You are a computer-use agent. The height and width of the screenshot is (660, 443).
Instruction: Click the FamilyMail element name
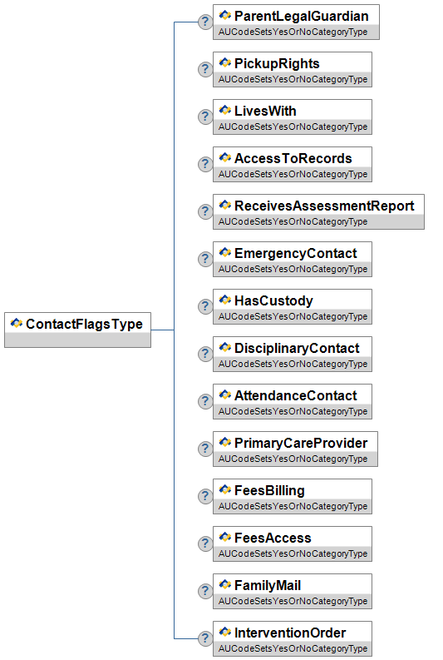coord(268,585)
